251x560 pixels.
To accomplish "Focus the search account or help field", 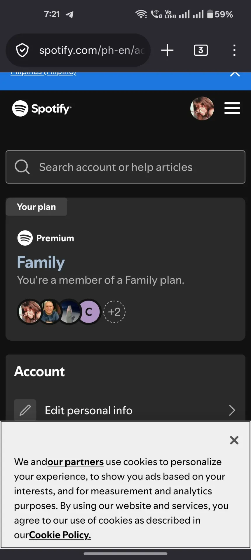I will [125, 167].
